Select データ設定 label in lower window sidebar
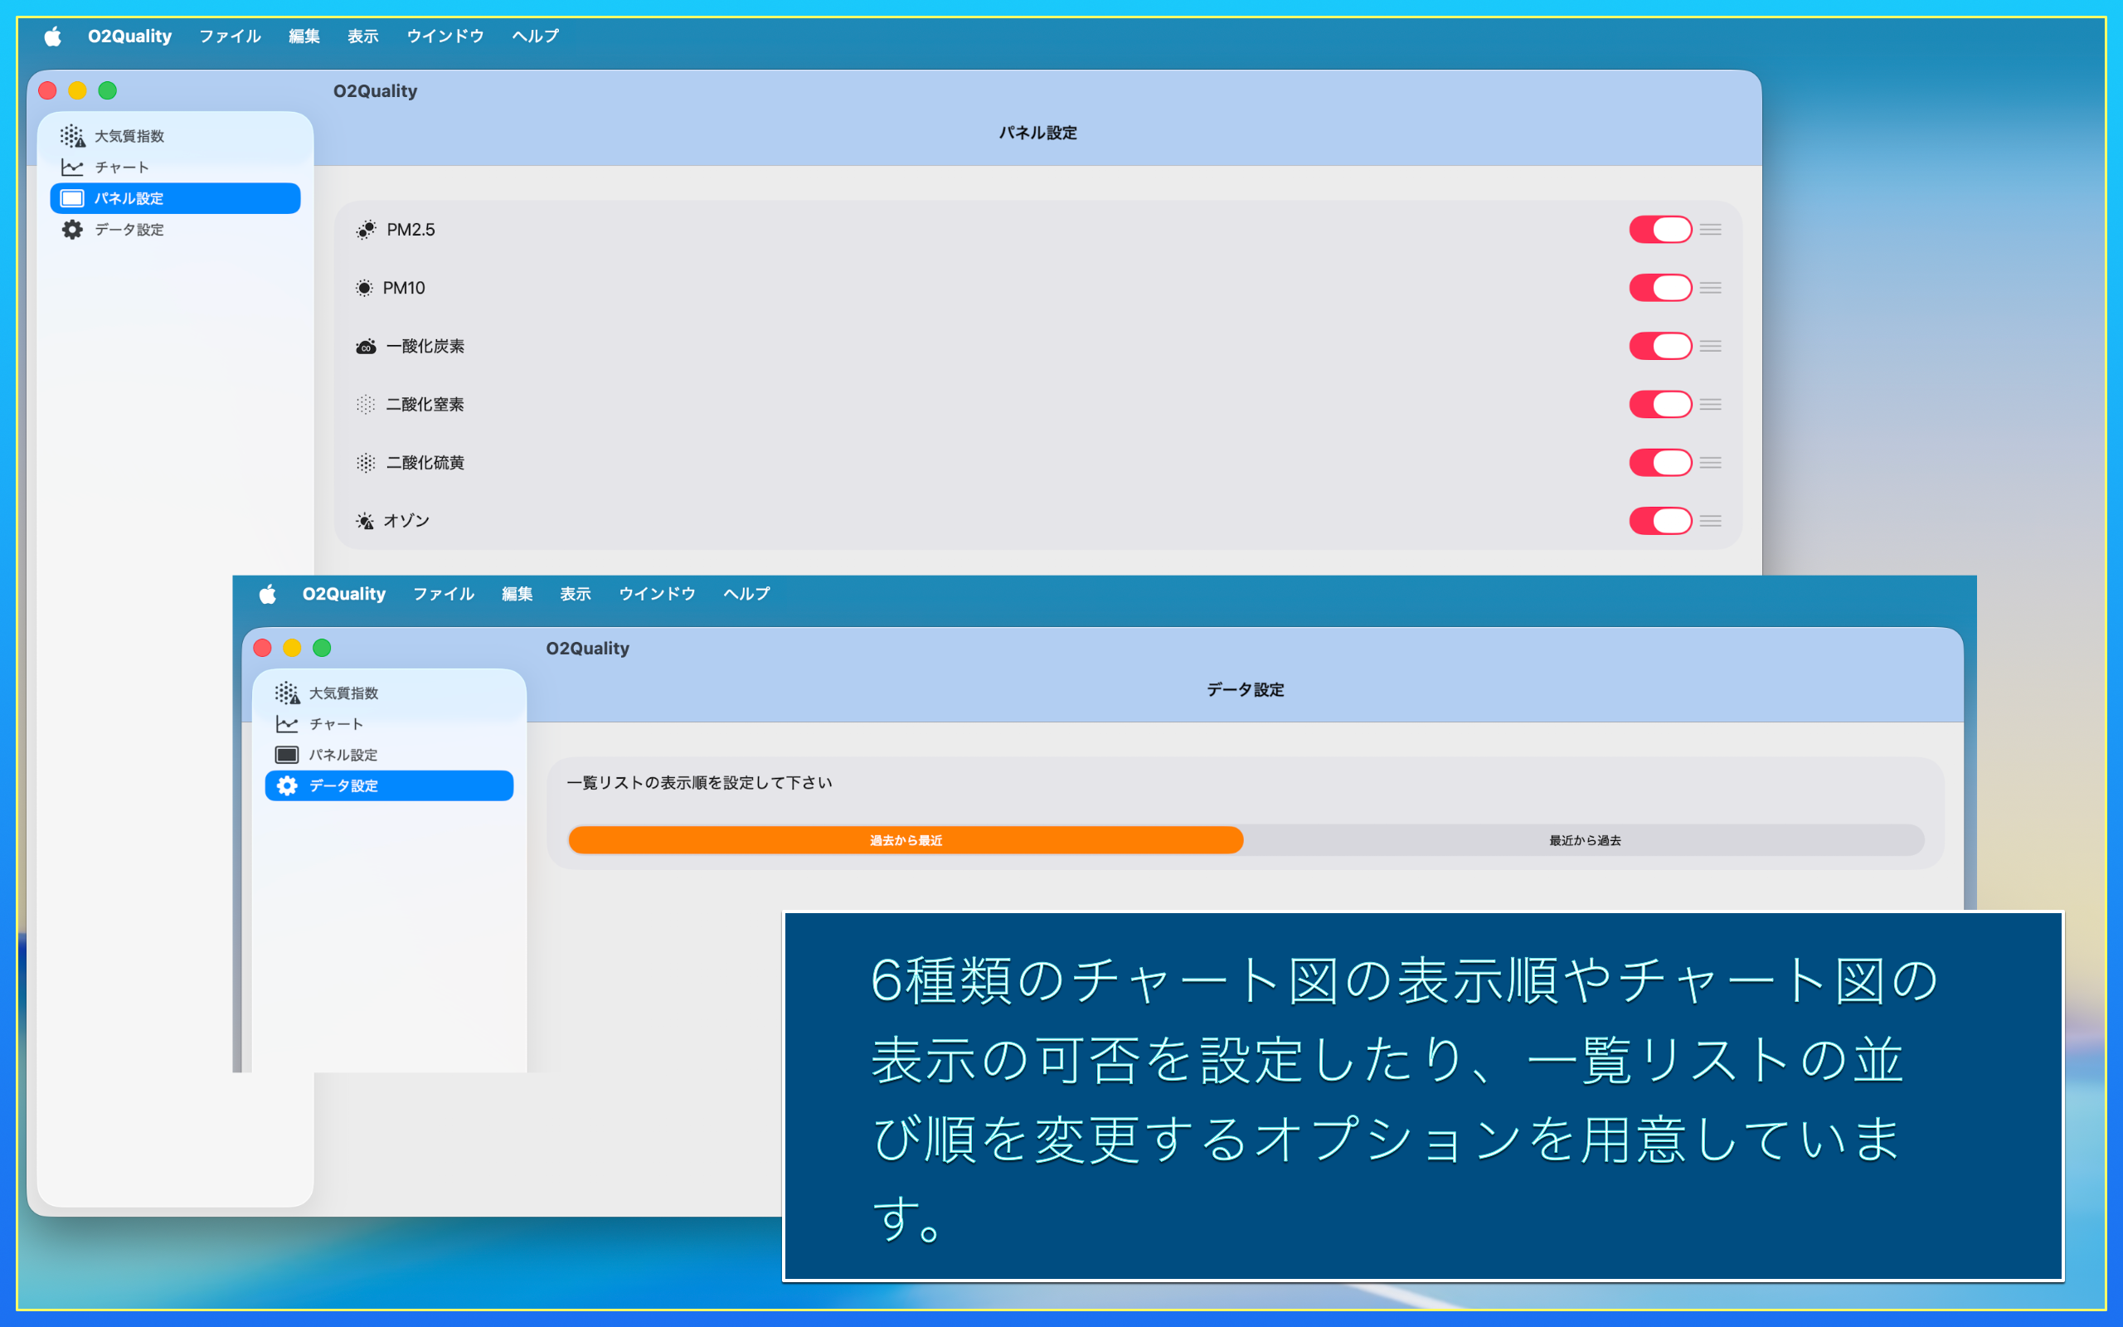The width and height of the screenshot is (2123, 1327). click(x=343, y=785)
